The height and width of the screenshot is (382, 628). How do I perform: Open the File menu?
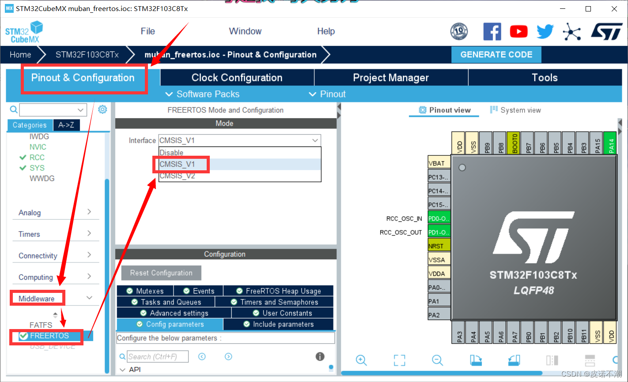148,31
